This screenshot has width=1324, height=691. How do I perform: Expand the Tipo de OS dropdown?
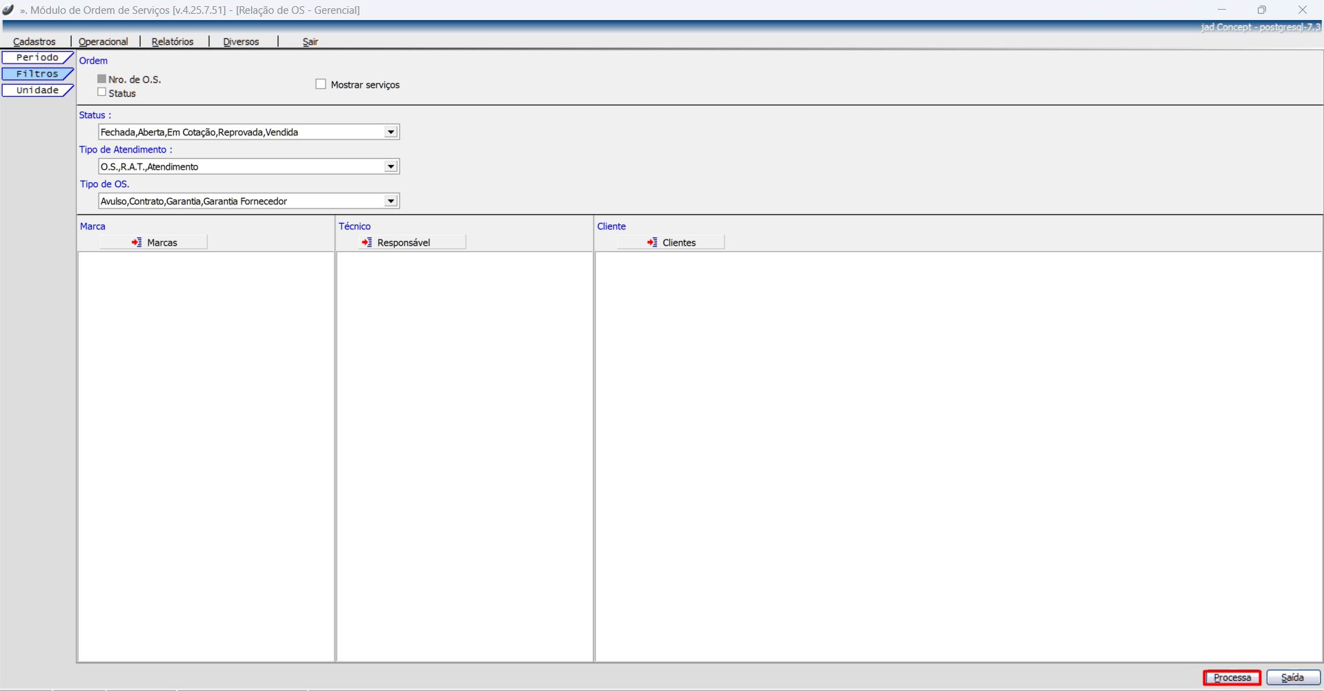click(x=391, y=201)
